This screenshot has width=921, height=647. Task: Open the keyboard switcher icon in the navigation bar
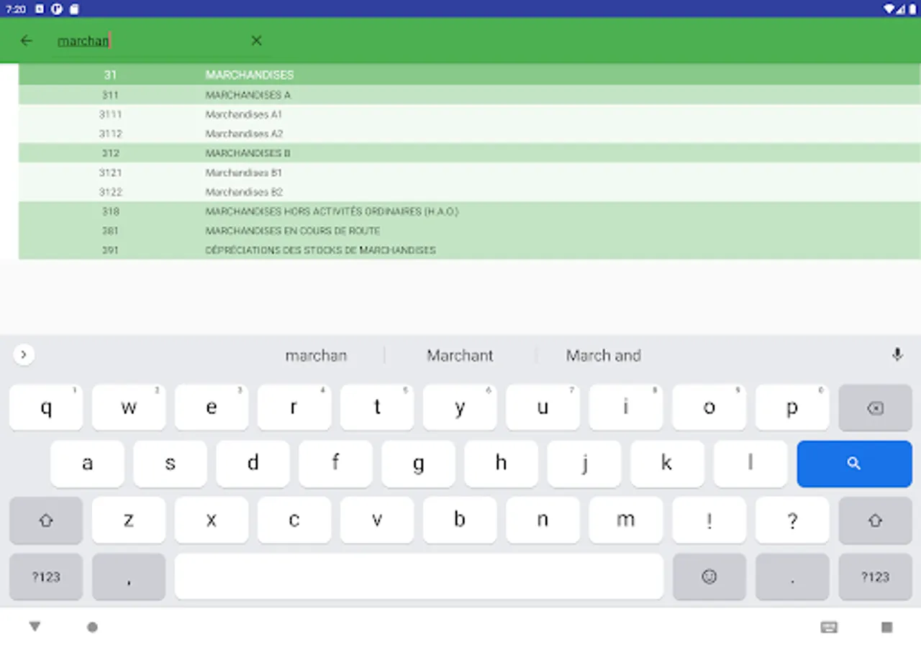pyautogui.click(x=829, y=628)
